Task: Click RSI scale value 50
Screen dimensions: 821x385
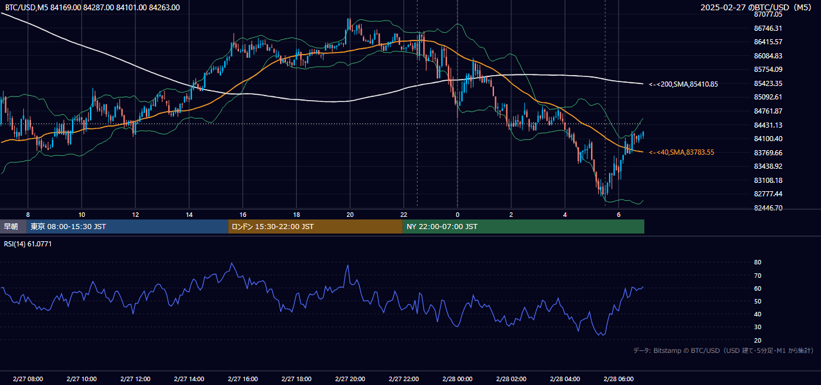Action: point(757,301)
